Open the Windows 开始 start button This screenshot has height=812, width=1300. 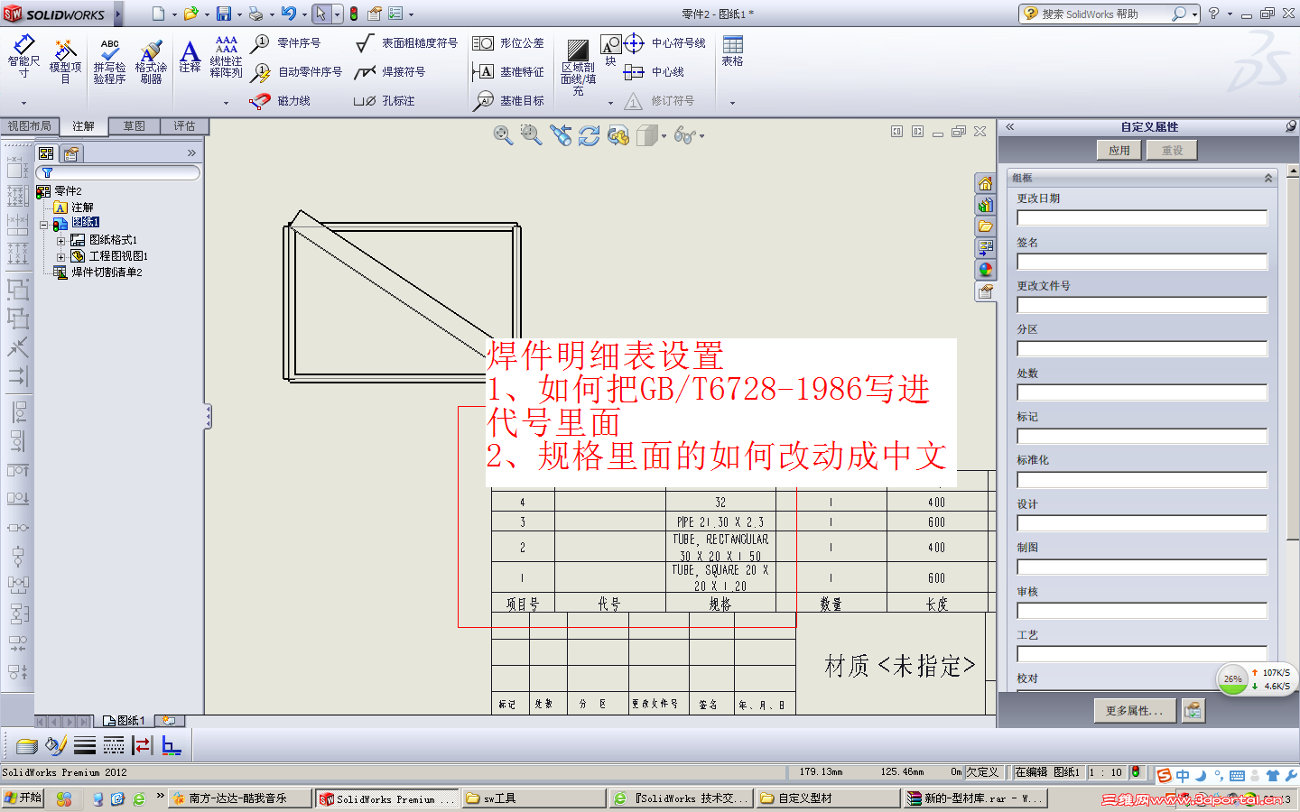pyautogui.click(x=23, y=798)
